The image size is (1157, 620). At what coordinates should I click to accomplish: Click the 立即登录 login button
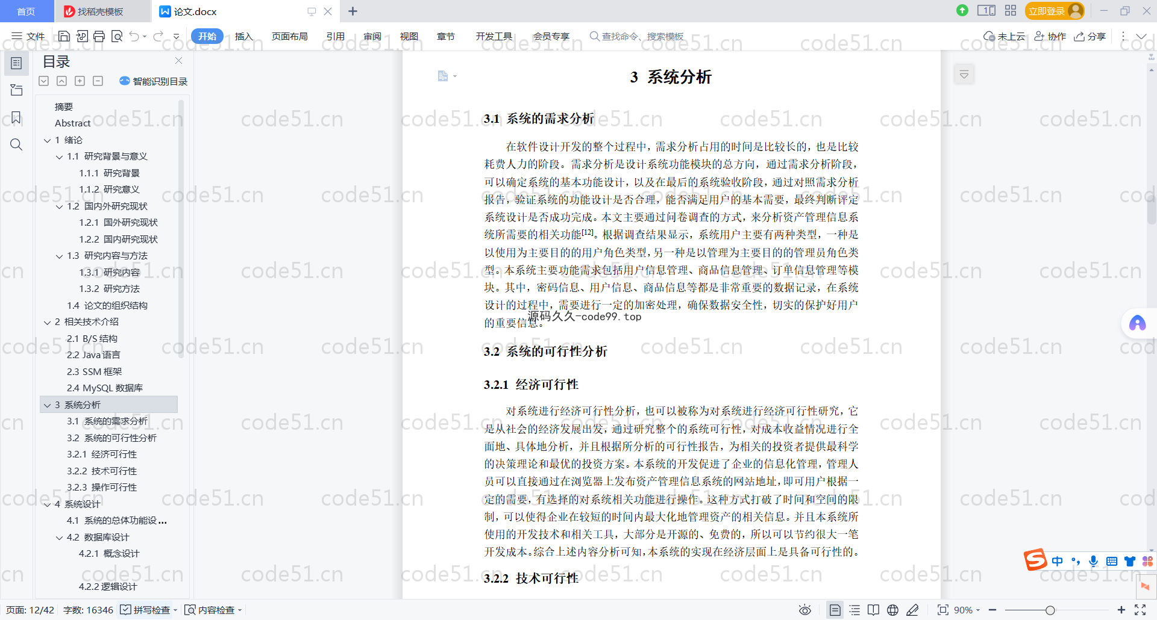click(x=1055, y=11)
